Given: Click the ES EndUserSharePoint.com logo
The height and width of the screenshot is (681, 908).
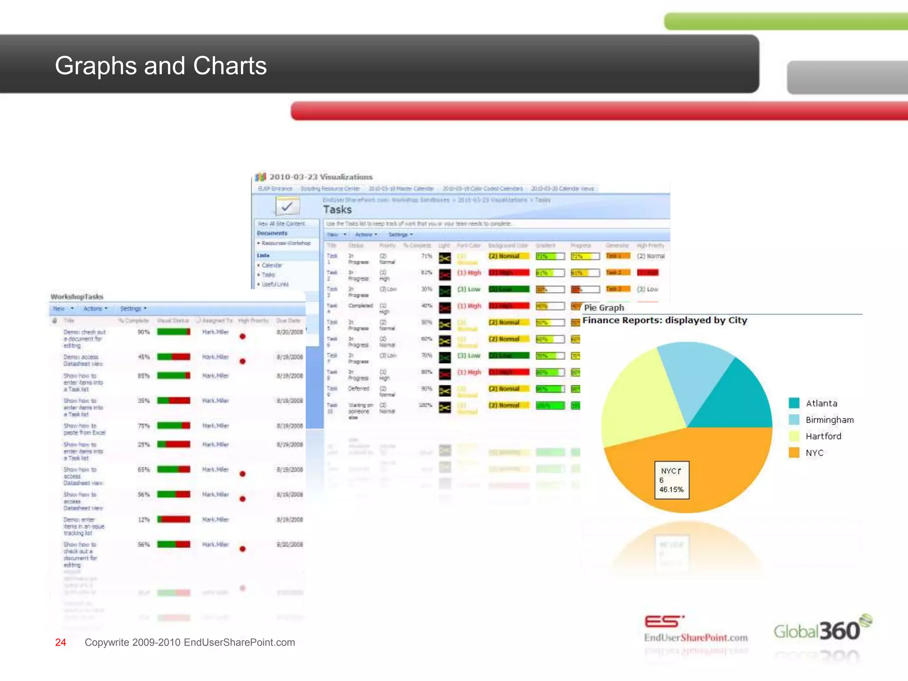Looking at the screenshot, I should (x=696, y=629).
